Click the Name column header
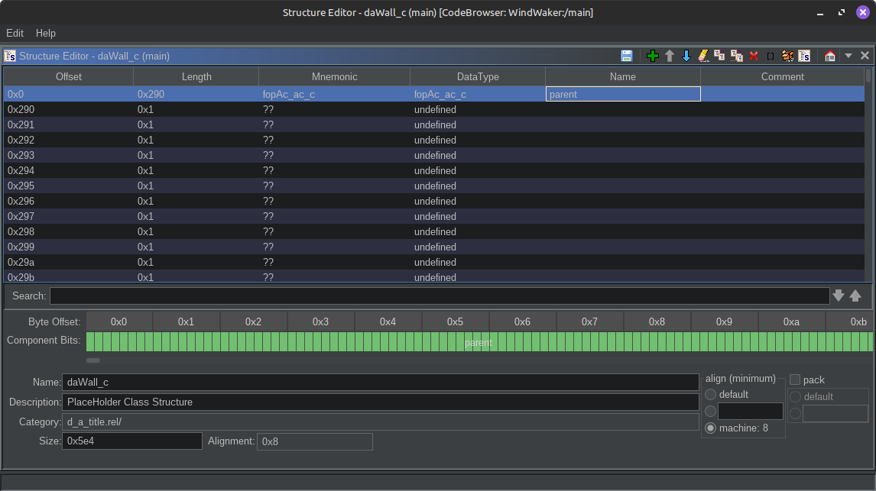 622,76
